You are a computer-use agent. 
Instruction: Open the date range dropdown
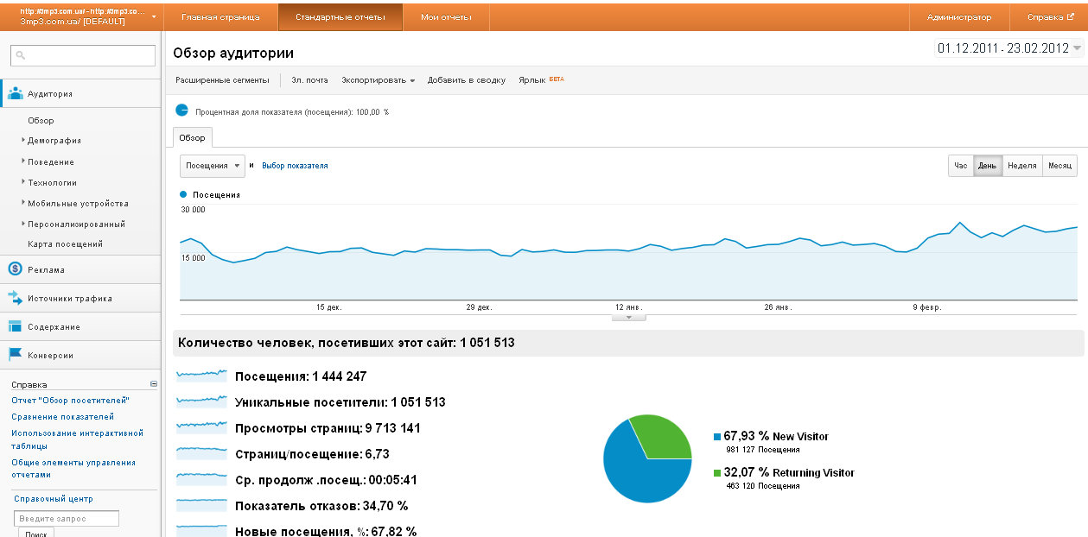[1009, 48]
